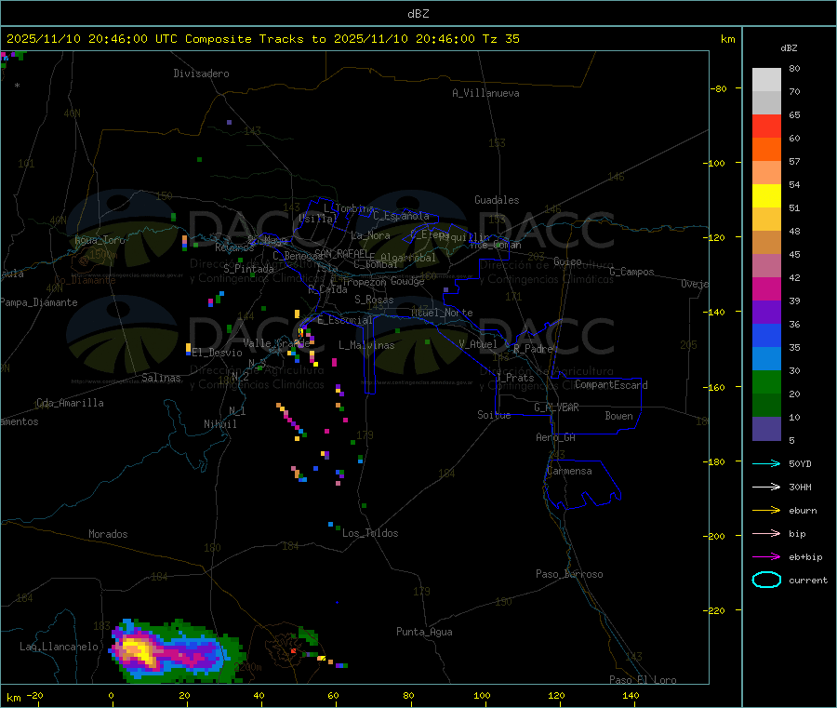Click the Punta_Agua map label
Viewport: 837px width, 708px height.
point(424,632)
